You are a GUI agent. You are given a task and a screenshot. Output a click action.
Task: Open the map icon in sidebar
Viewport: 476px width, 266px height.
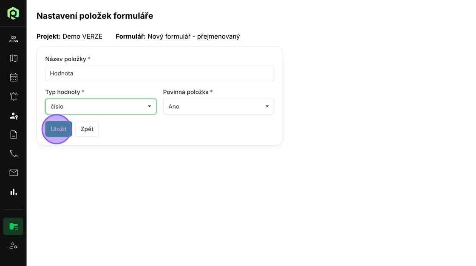click(x=14, y=58)
